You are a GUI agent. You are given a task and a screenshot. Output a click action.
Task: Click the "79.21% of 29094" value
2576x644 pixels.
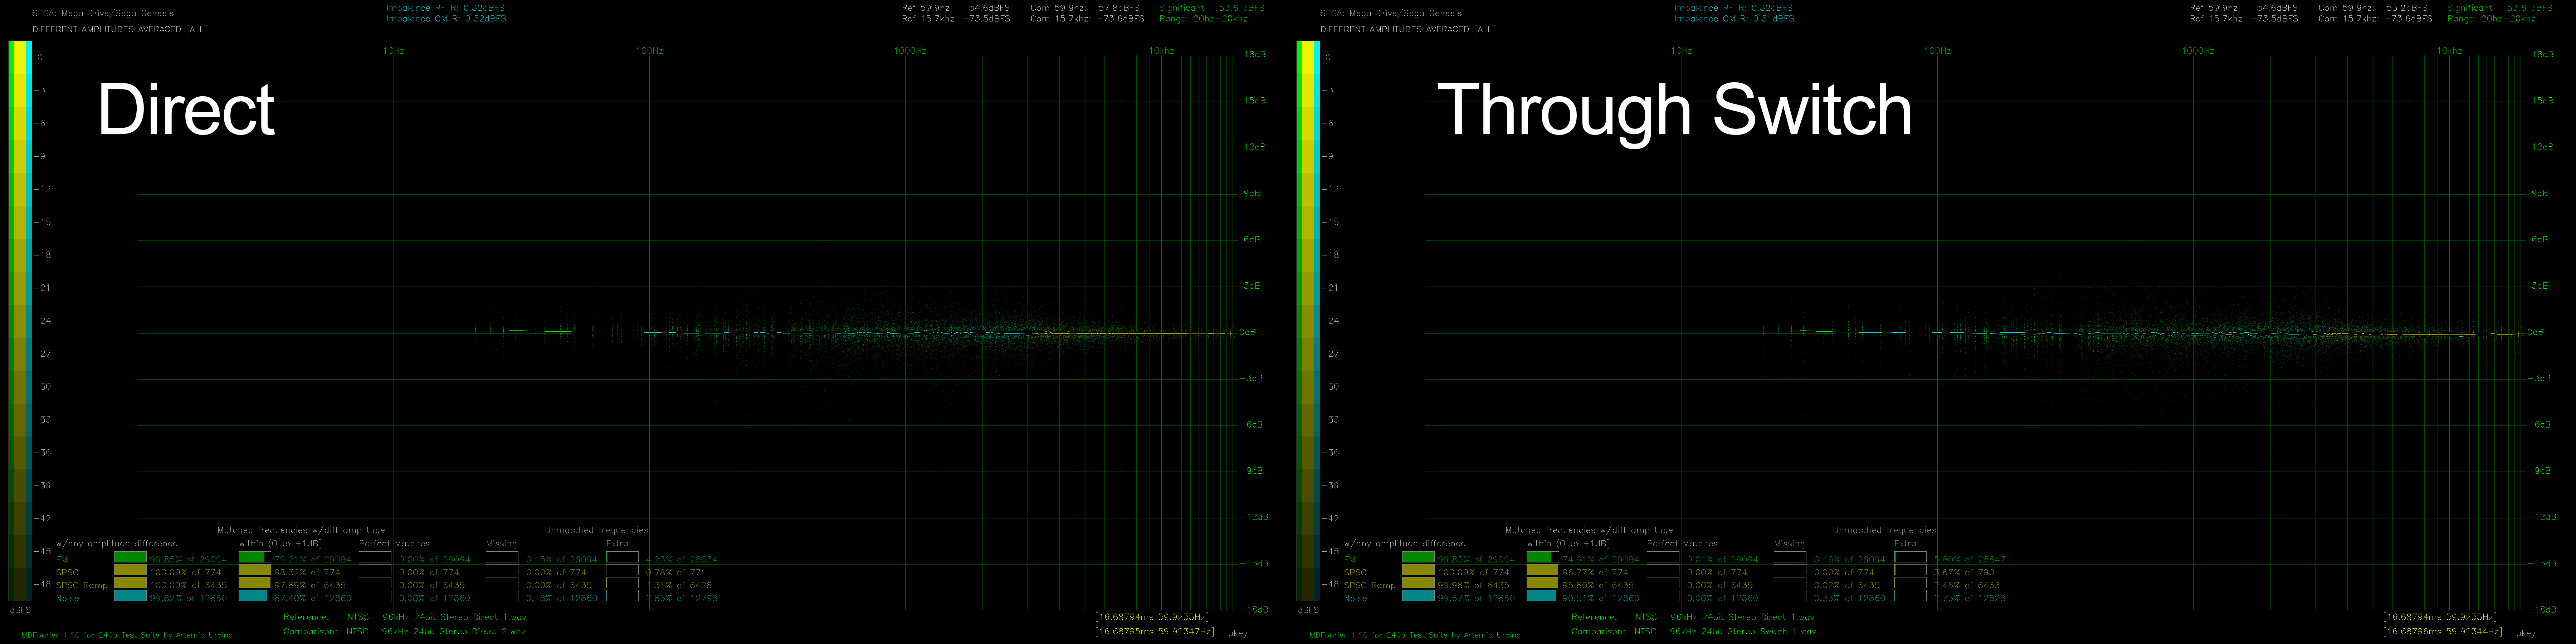(313, 560)
